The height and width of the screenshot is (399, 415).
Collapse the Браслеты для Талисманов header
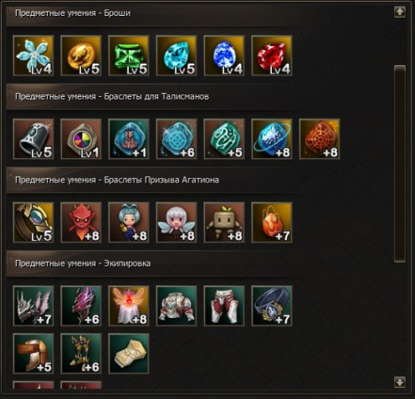pos(150,97)
